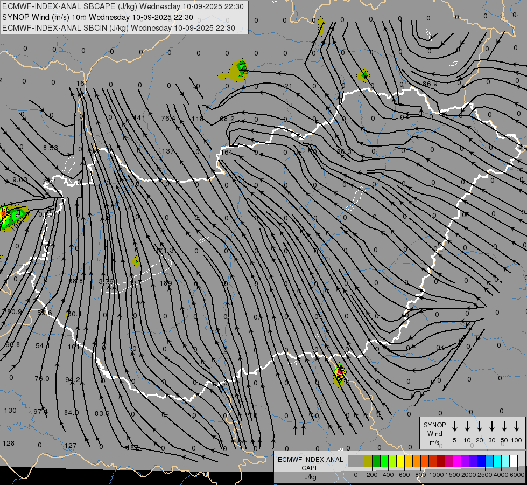Image resolution: width=527 pixels, height=485 pixels.
Task: Click the 130 value in the southwest
Action: coord(10,411)
